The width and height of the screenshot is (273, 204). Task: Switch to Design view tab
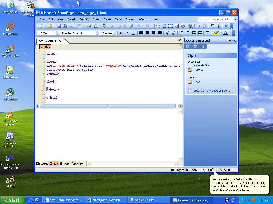pos(42,164)
